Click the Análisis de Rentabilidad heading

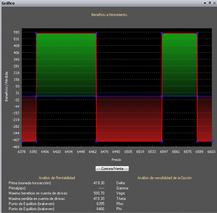[57, 178]
